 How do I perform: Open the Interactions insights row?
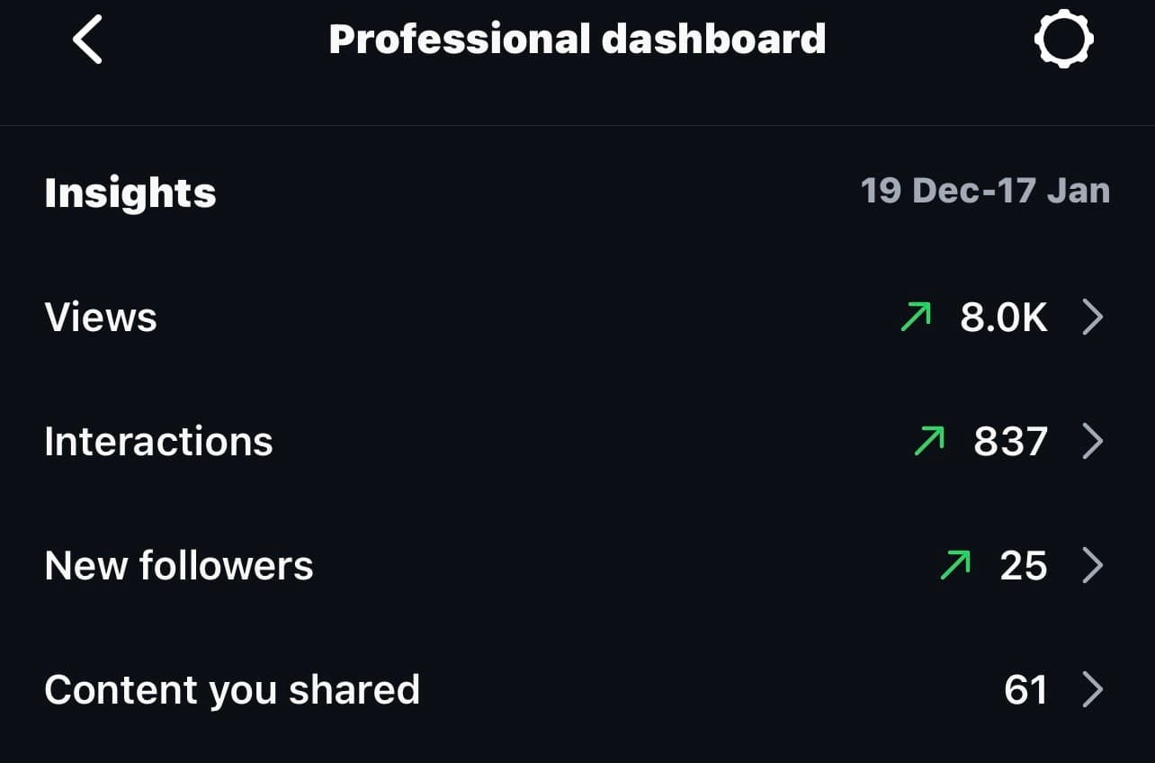(x=158, y=442)
